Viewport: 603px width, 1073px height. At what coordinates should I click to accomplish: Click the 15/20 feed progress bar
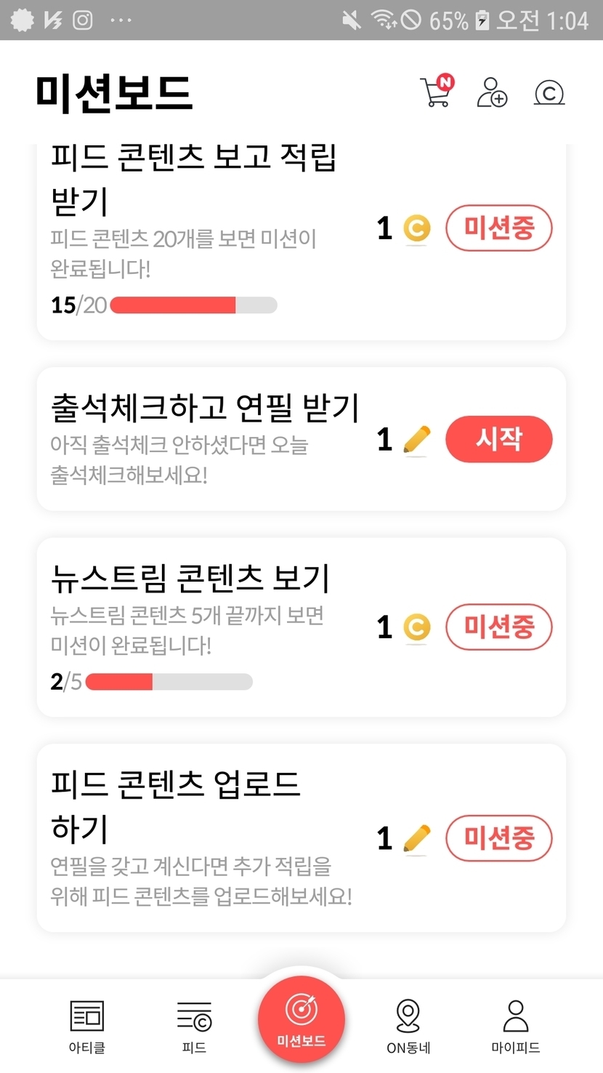[193, 305]
